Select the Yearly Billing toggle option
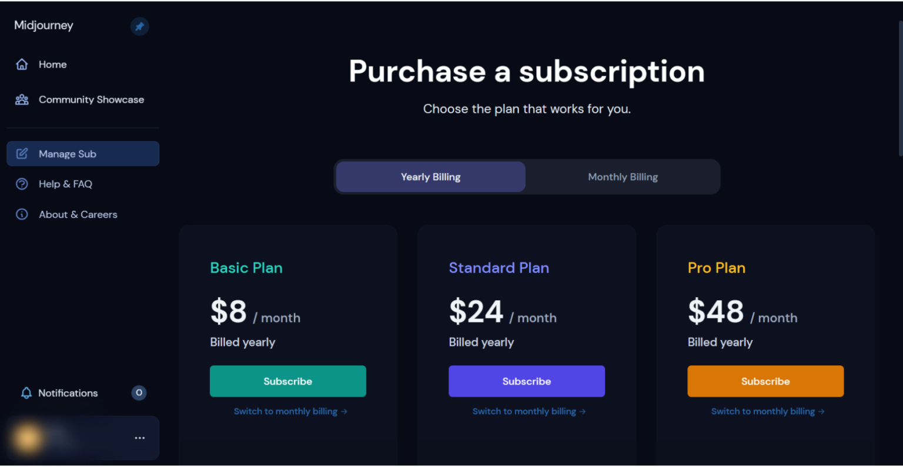903x467 pixels. pyautogui.click(x=430, y=177)
